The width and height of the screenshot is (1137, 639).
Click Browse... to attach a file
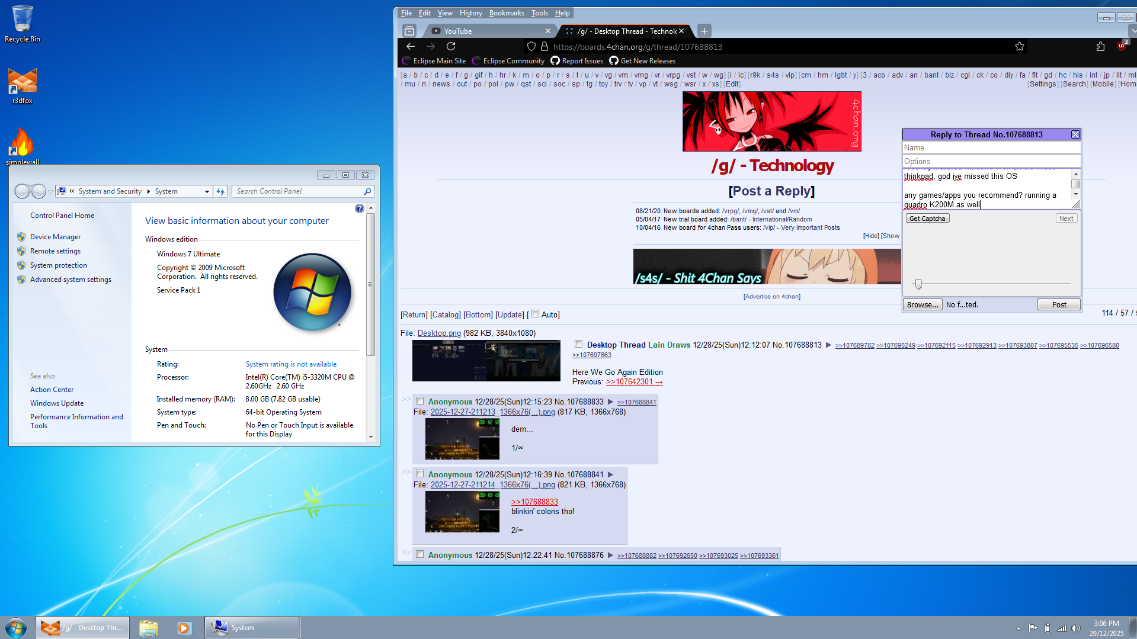(923, 304)
